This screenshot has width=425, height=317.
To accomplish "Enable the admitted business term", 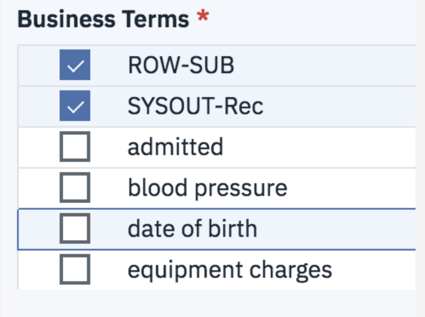I will [x=75, y=147].
